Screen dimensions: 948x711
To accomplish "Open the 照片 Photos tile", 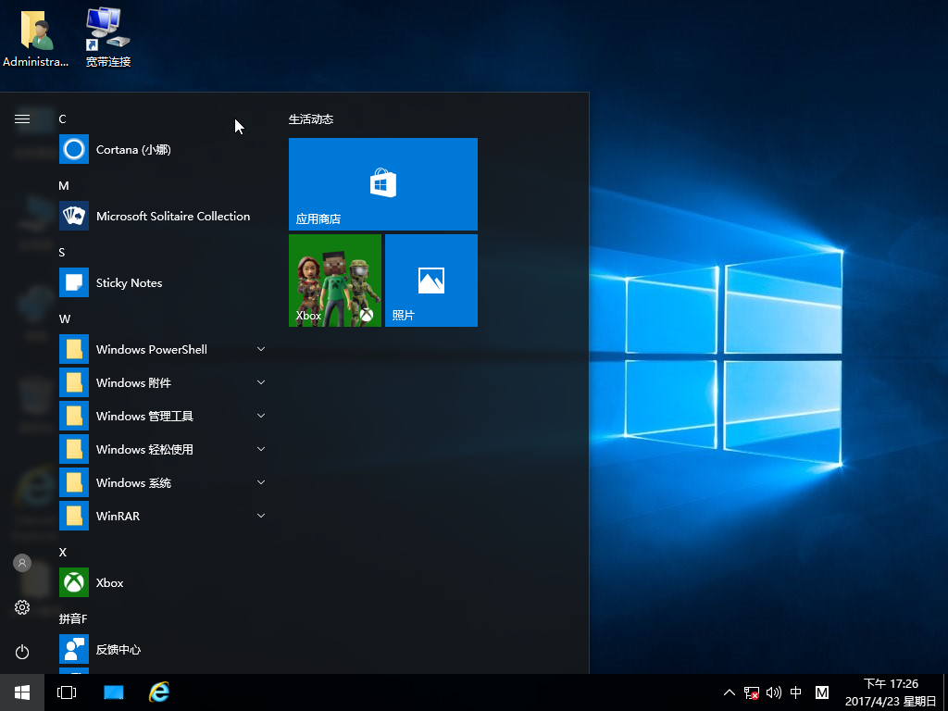I will coord(431,281).
